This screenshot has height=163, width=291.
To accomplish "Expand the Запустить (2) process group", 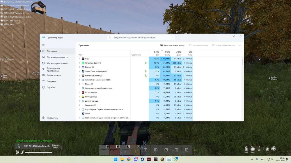I will 80,105.
